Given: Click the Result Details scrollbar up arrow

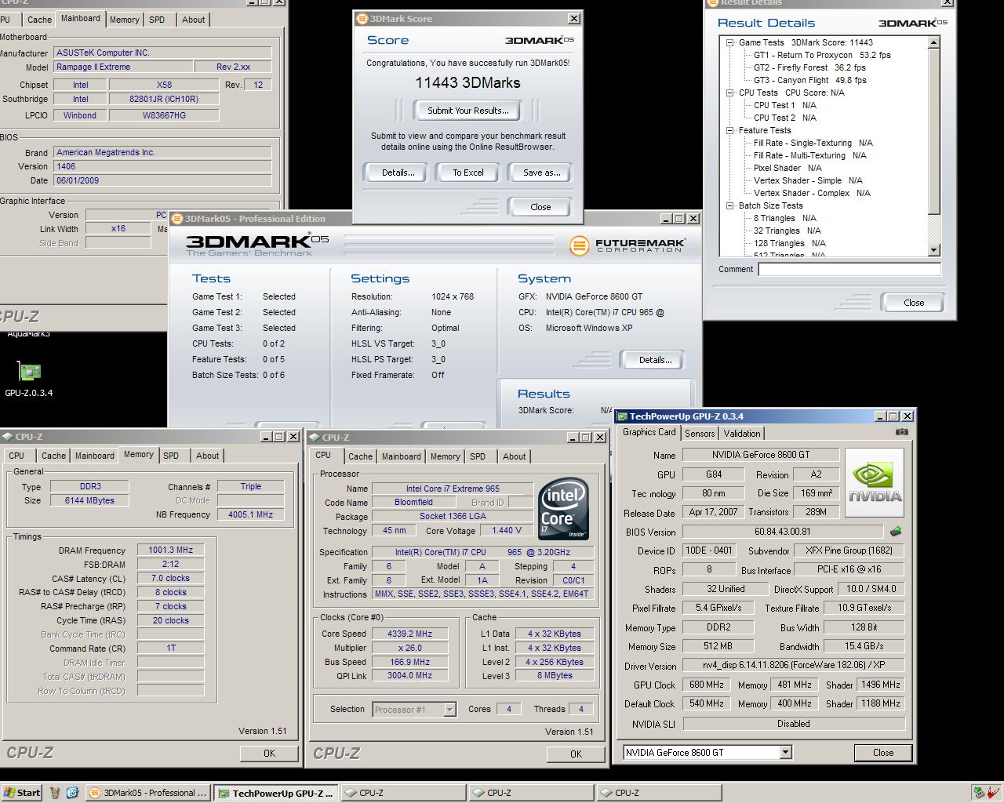Looking at the screenshot, I should point(933,42).
